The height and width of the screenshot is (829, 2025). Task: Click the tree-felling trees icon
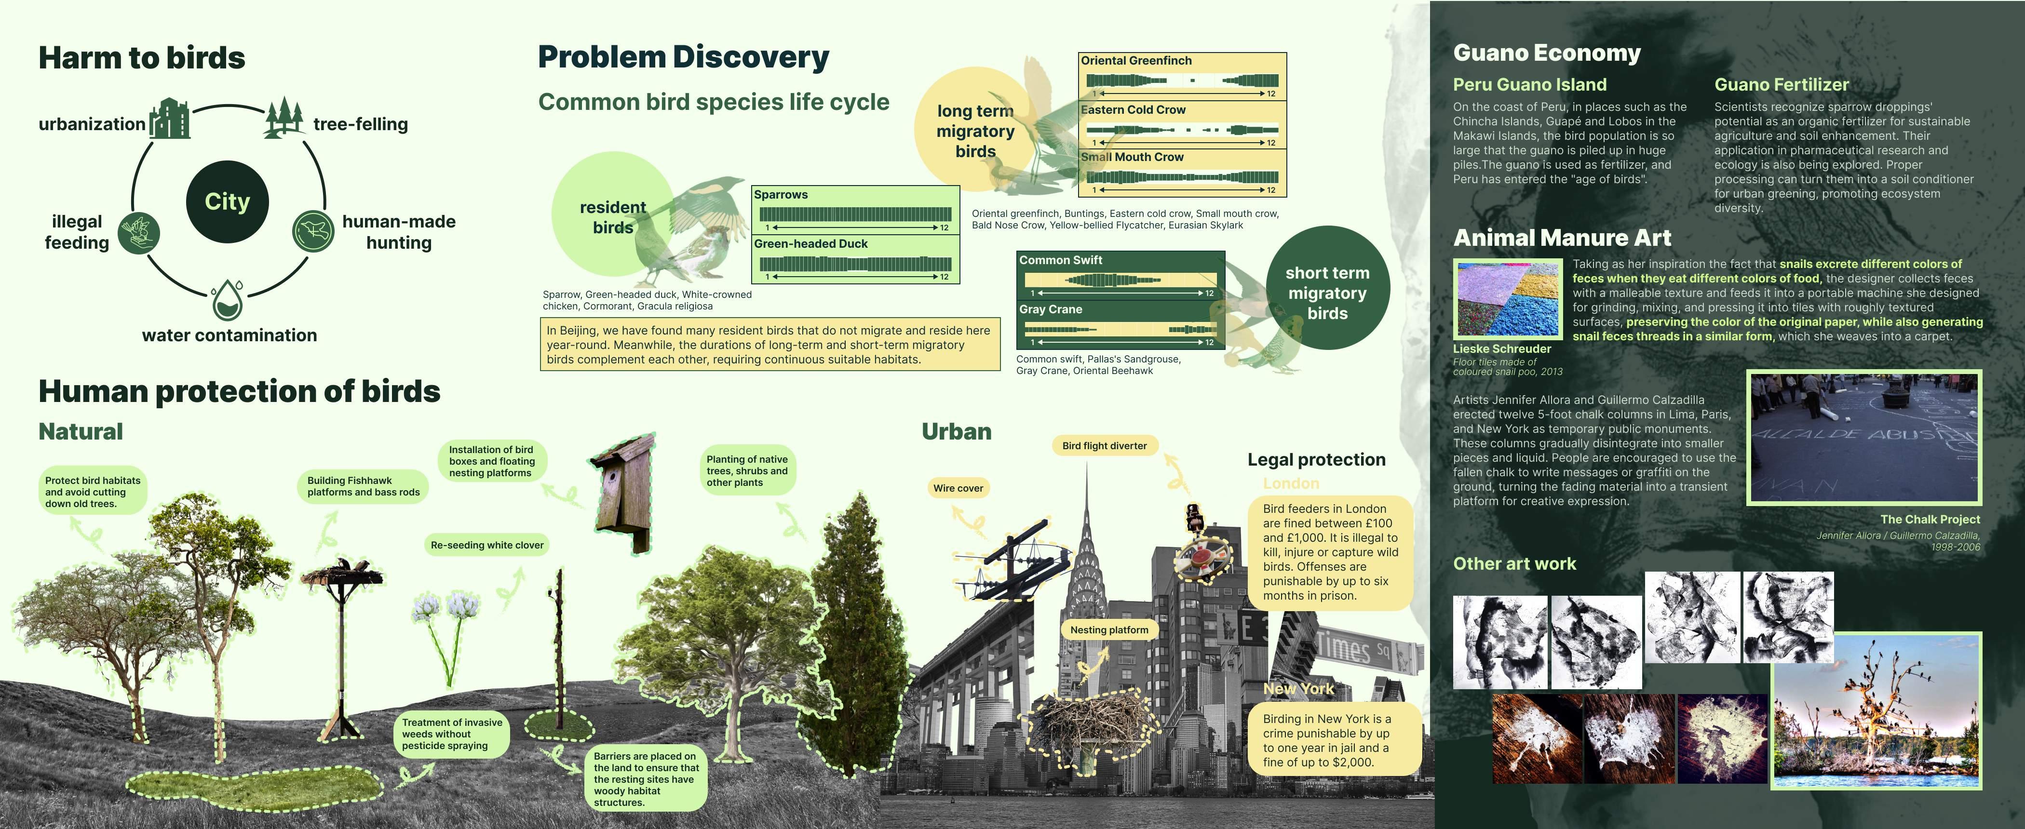click(284, 118)
